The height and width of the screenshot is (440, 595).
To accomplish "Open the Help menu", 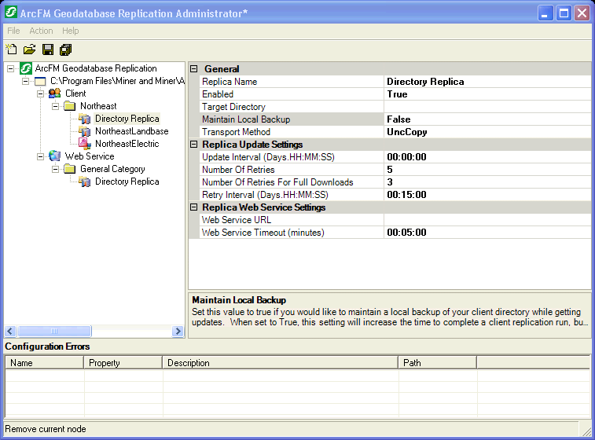I will tap(71, 31).
